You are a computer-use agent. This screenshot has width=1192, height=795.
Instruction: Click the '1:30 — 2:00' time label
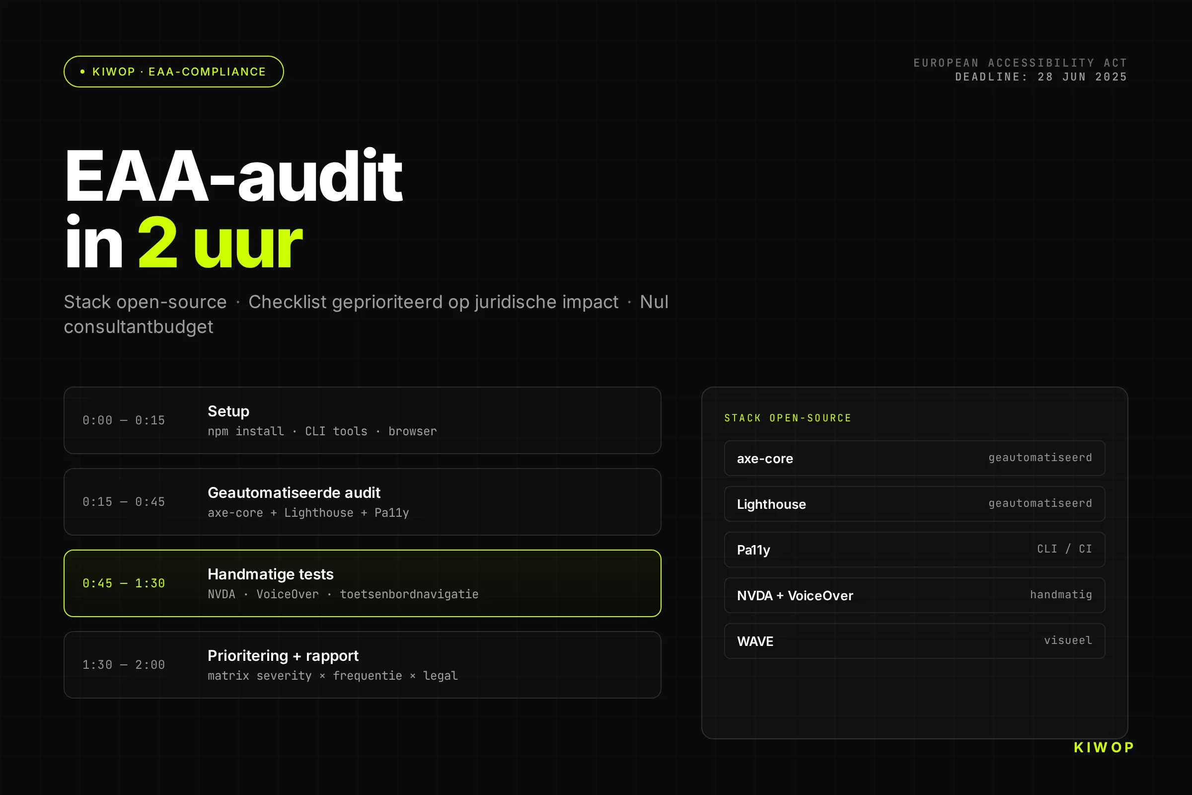pos(124,665)
